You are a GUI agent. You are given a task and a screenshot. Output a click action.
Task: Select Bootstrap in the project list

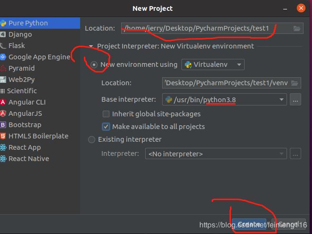pos(25,125)
